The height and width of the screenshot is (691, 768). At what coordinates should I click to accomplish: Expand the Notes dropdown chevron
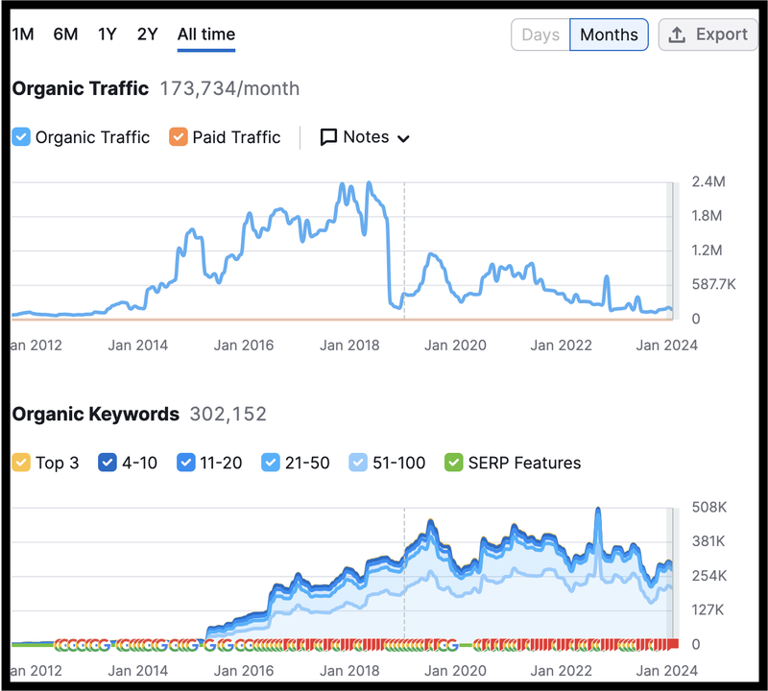(x=401, y=138)
